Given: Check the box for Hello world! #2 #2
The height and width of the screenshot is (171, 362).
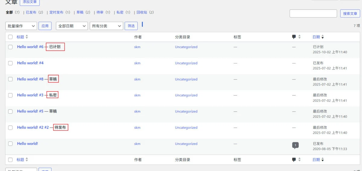Looking at the screenshot, I should click(x=10, y=127).
